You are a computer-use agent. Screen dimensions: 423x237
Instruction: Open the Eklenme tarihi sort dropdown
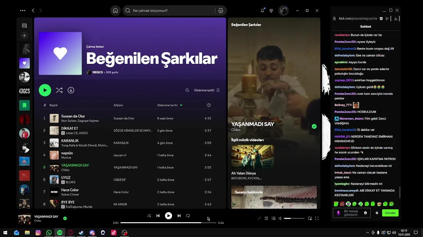click(207, 90)
